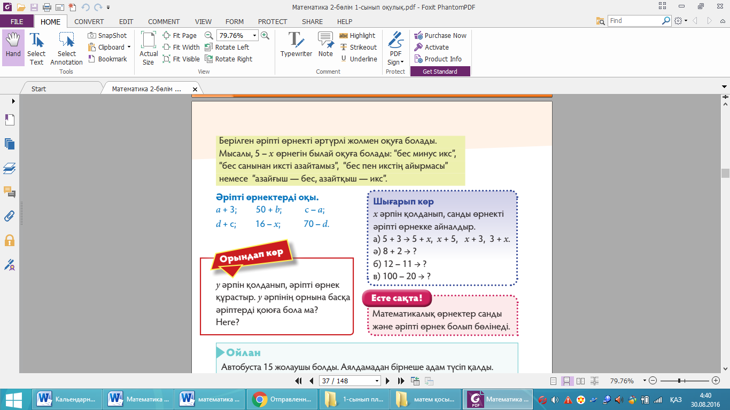Open the zoom percentage dropdown

(254, 36)
